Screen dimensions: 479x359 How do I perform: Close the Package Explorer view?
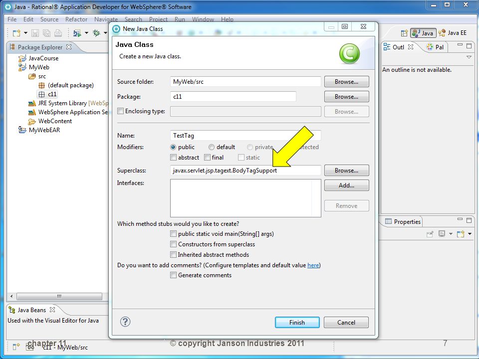point(69,47)
